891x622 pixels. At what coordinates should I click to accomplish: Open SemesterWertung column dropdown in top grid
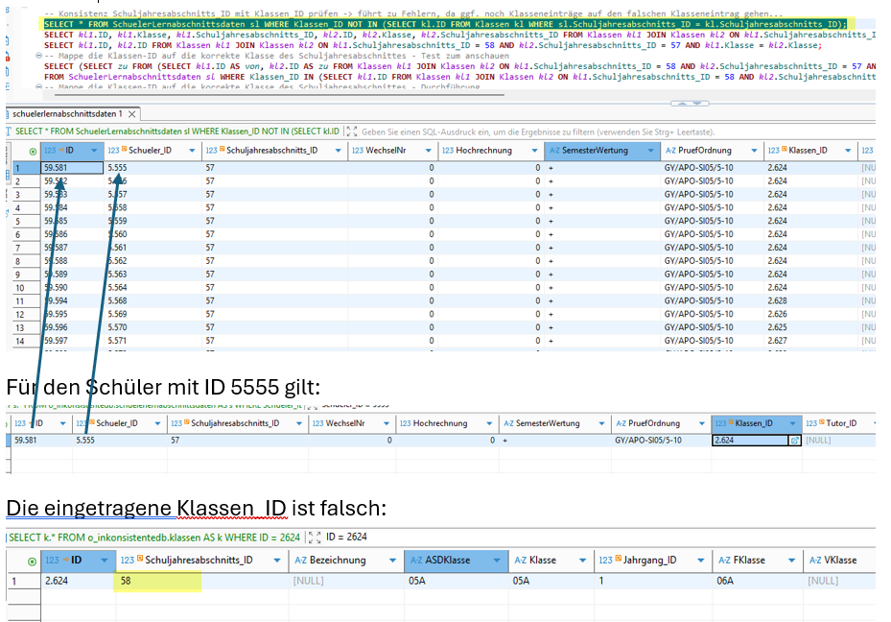(x=649, y=151)
